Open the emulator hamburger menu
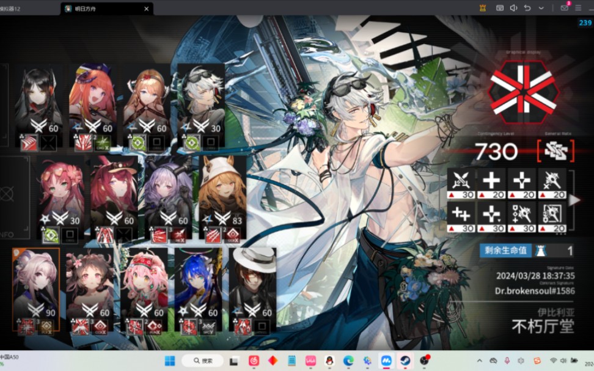 tap(578, 8)
